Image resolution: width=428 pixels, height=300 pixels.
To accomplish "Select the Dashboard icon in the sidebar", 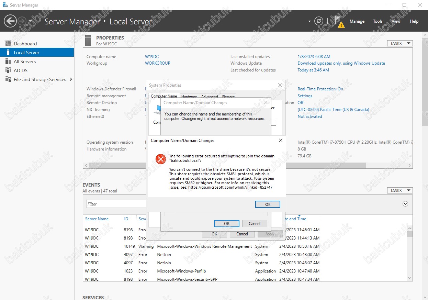I will pyautogui.click(x=8, y=44).
